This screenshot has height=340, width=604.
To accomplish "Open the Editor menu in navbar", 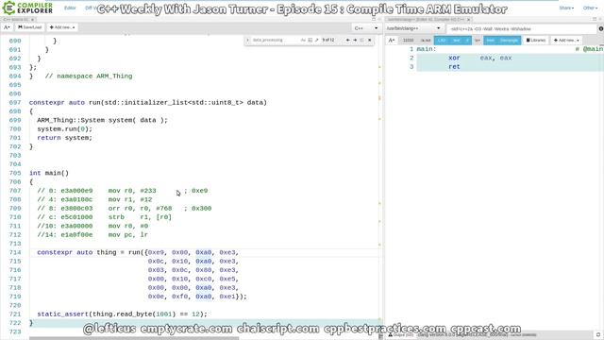I will click(70, 8).
